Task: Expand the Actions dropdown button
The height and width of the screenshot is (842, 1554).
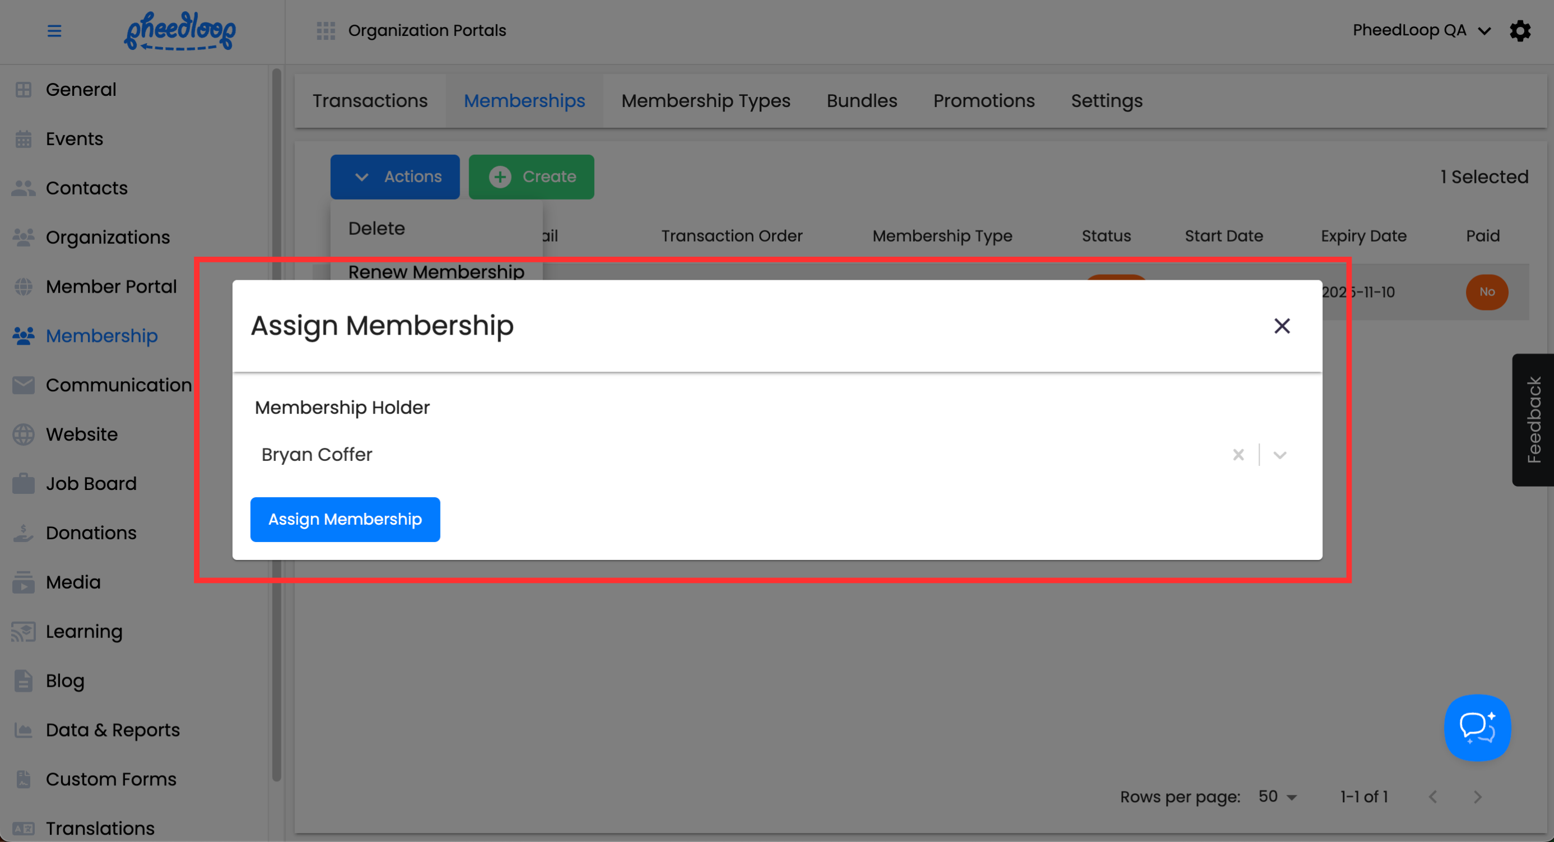Action: [395, 177]
